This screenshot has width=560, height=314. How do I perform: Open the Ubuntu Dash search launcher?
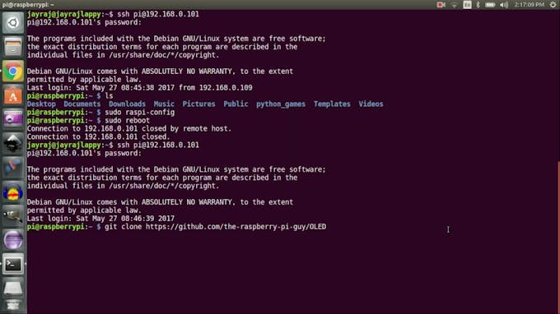coord(13,22)
